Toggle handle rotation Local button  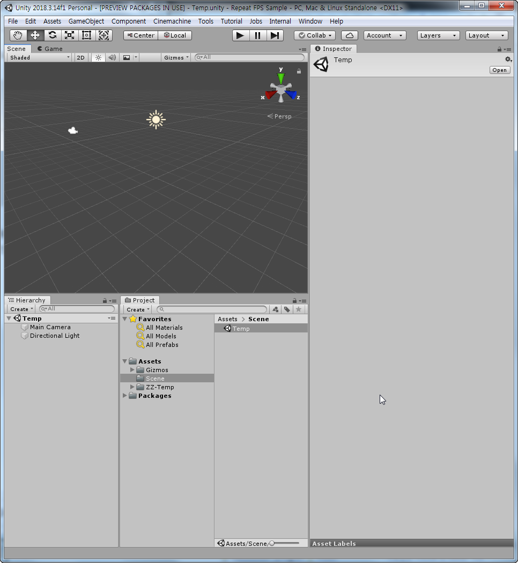(x=175, y=35)
